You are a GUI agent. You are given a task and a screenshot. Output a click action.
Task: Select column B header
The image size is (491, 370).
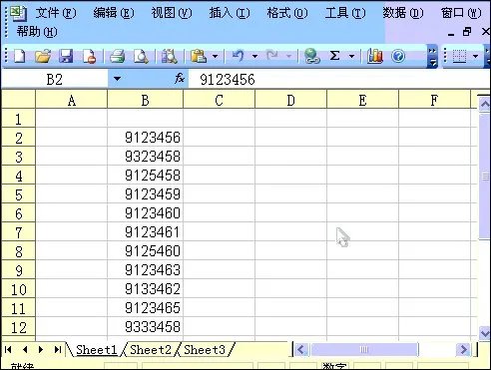[x=145, y=100]
